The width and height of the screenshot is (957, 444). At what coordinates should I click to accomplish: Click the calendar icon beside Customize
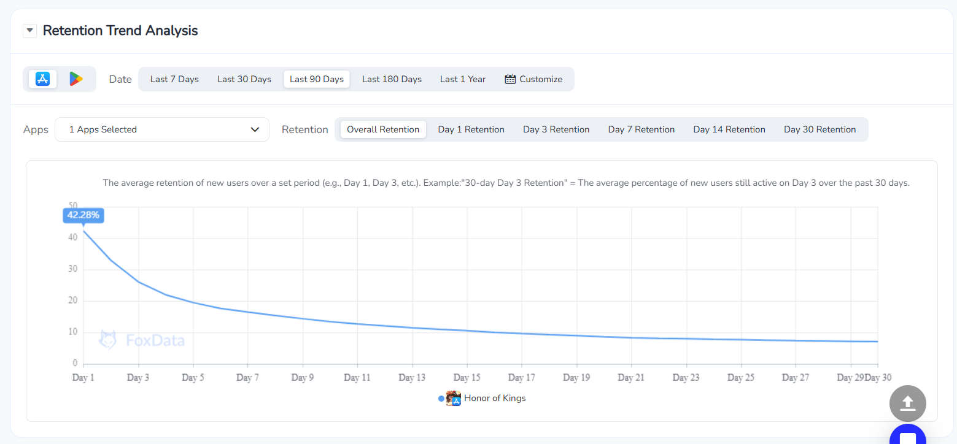coord(509,79)
